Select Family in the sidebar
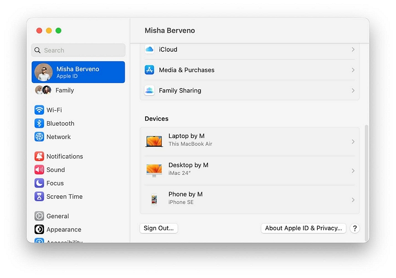 tap(64, 90)
